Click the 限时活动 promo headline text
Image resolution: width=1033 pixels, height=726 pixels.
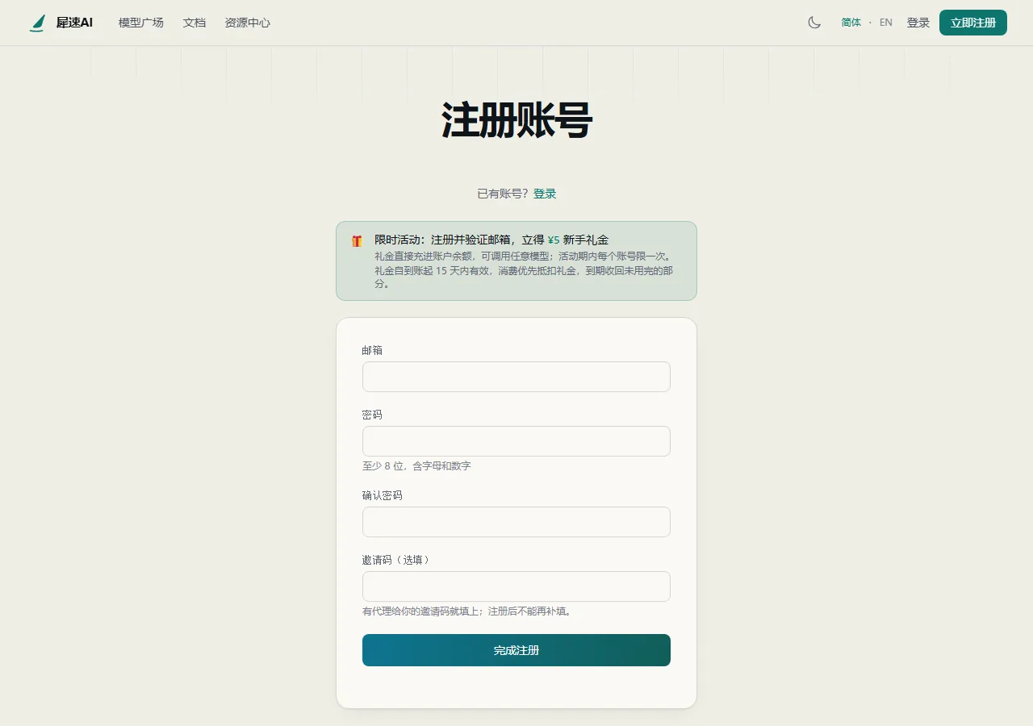[491, 240]
